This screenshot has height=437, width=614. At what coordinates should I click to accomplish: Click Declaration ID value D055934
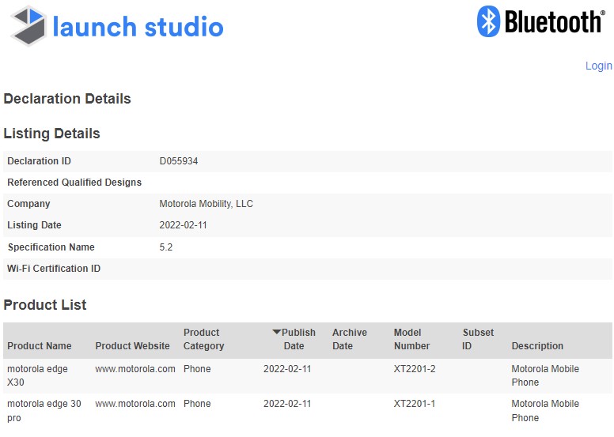coord(179,161)
